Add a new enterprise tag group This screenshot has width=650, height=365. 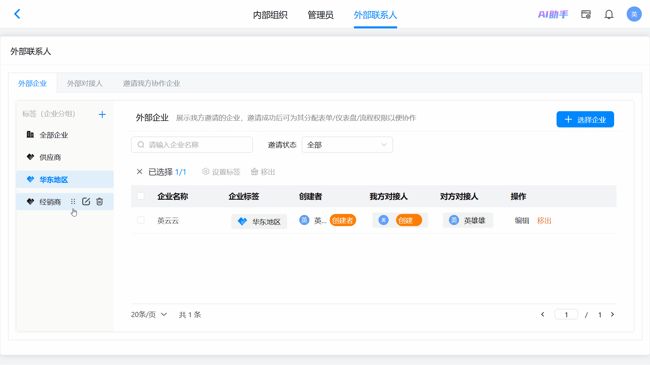point(102,115)
